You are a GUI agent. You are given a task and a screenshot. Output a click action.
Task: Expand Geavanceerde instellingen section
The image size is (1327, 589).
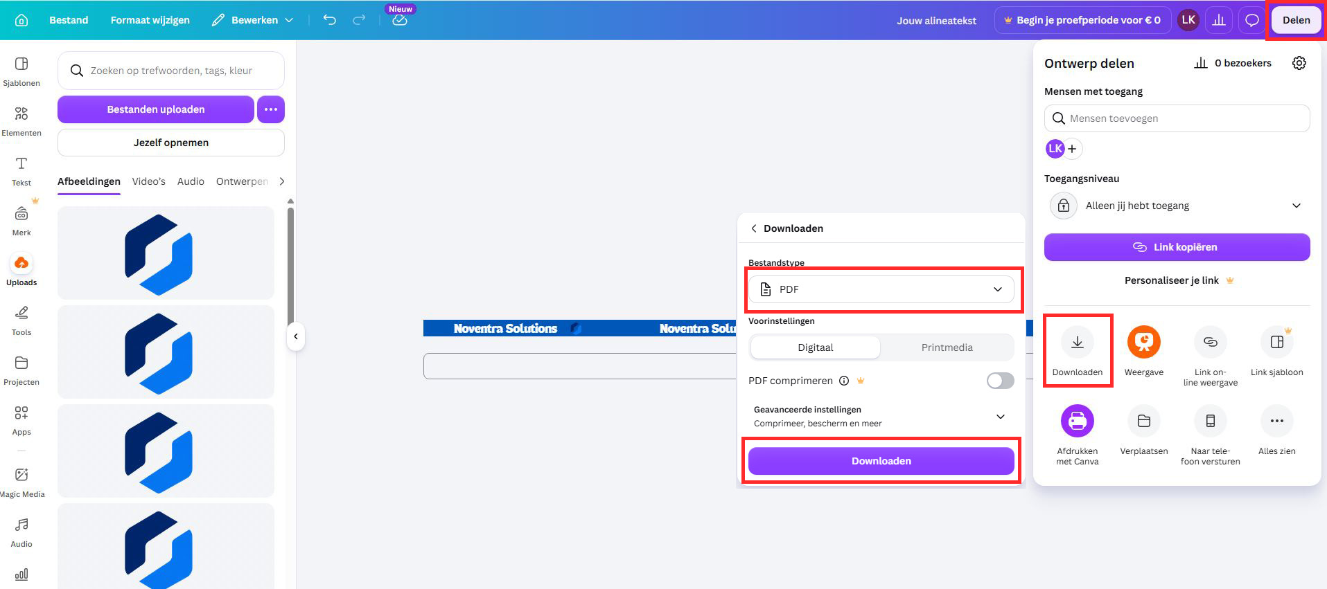pos(881,417)
